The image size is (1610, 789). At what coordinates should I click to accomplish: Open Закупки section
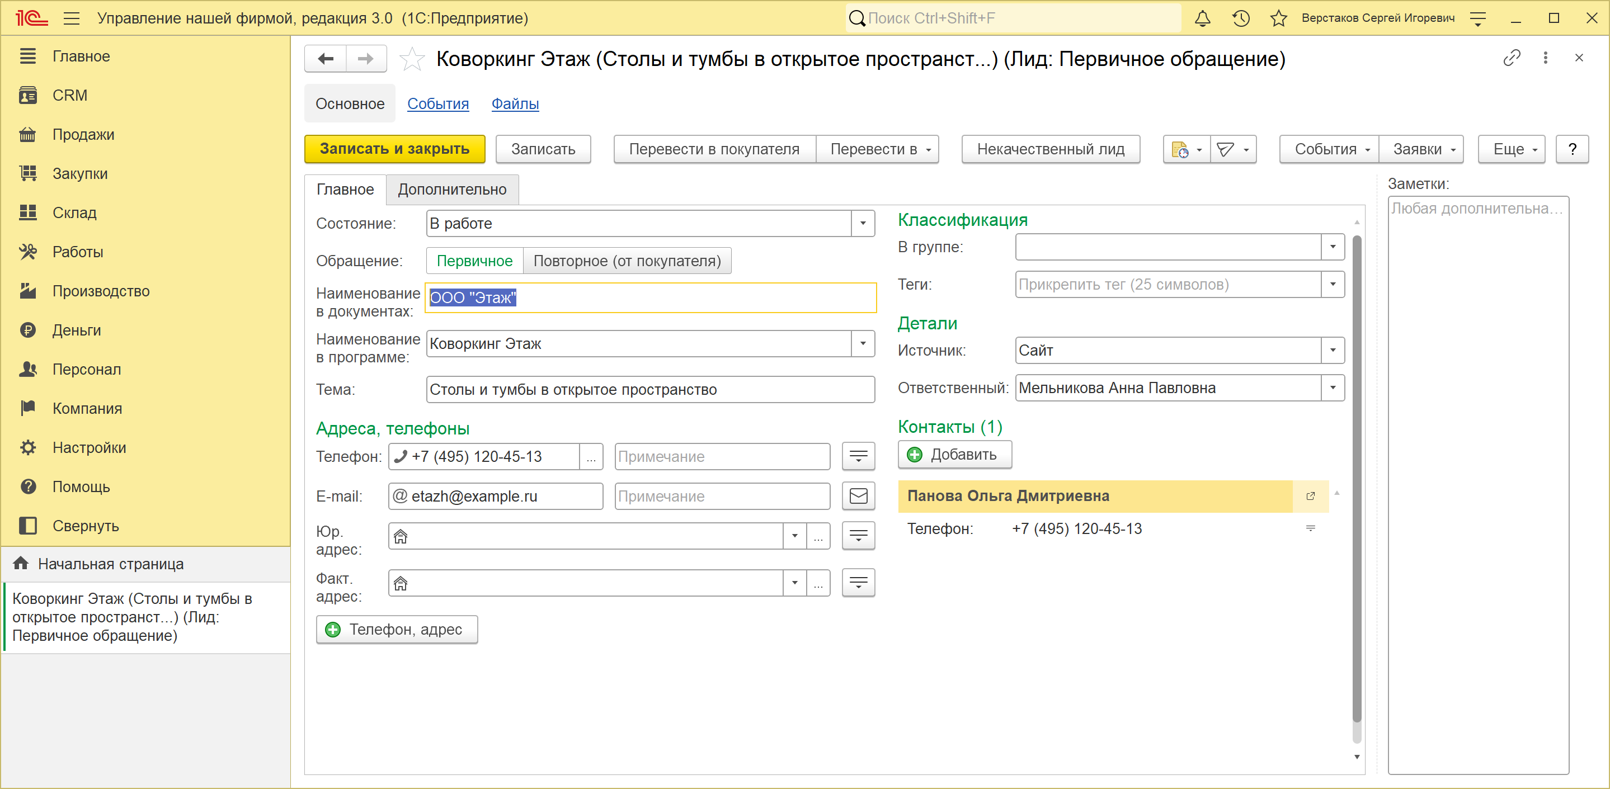(x=145, y=174)
